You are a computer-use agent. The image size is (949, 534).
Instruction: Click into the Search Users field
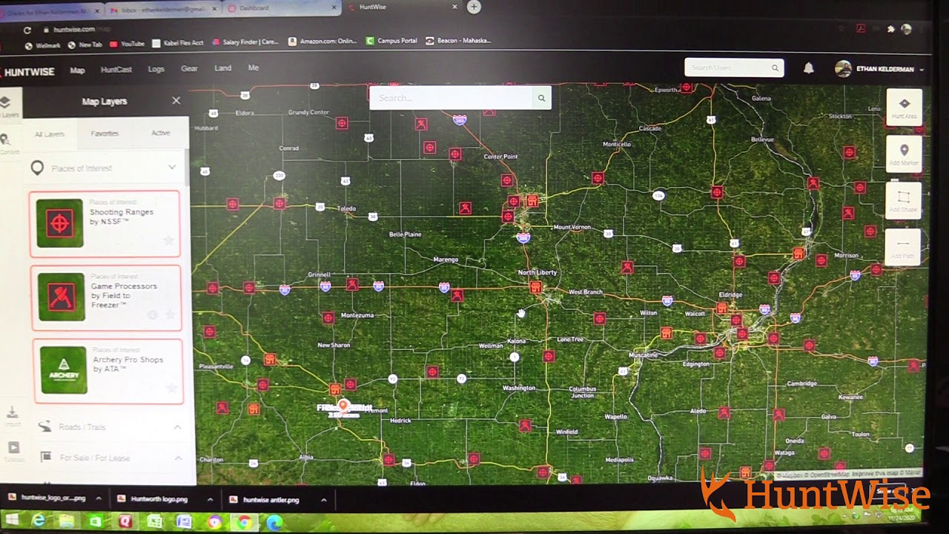[727, 67]
